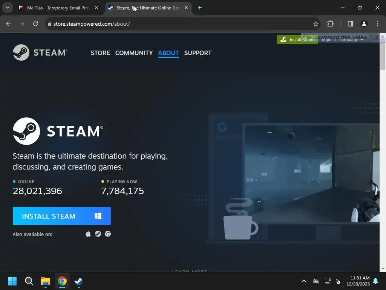This screenshot has height=290, width=386.
Task: Open a new browser tab
Action: click(200, 8)
